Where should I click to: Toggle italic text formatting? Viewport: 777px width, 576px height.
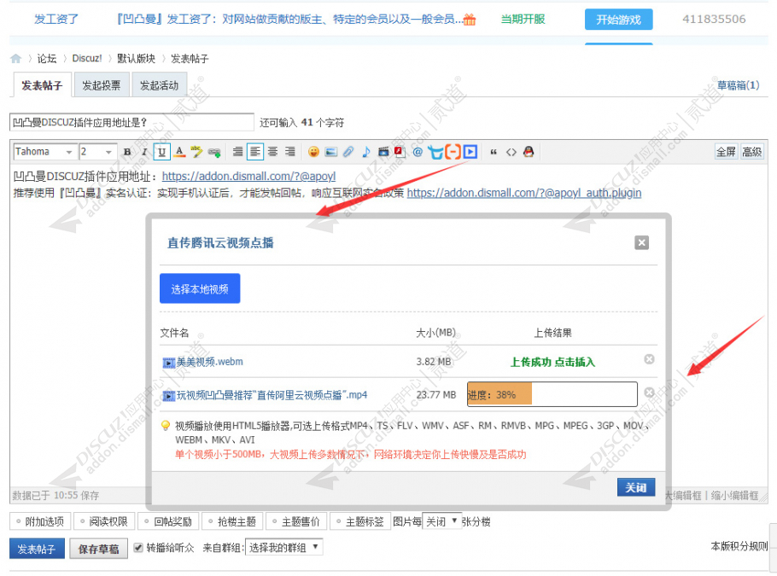click(x=144, y=152)
